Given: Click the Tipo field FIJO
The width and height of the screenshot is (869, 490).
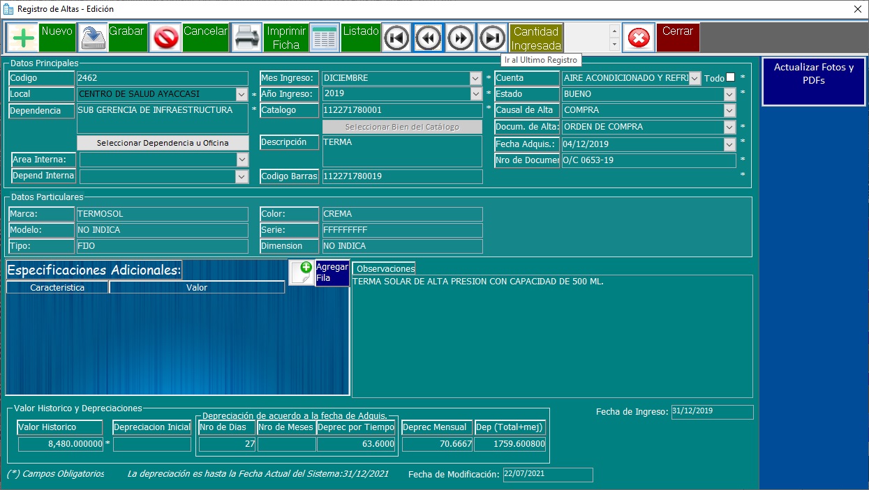Looking at the screenshot, I should pyautogui.click(x=163, y=246).
